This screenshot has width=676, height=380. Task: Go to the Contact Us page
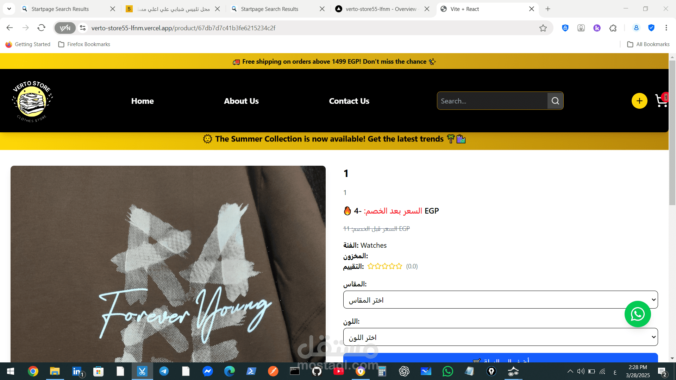tap(349, 101)
